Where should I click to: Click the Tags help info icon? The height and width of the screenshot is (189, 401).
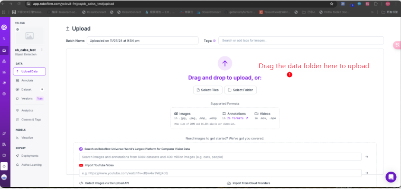click(214, 41)
